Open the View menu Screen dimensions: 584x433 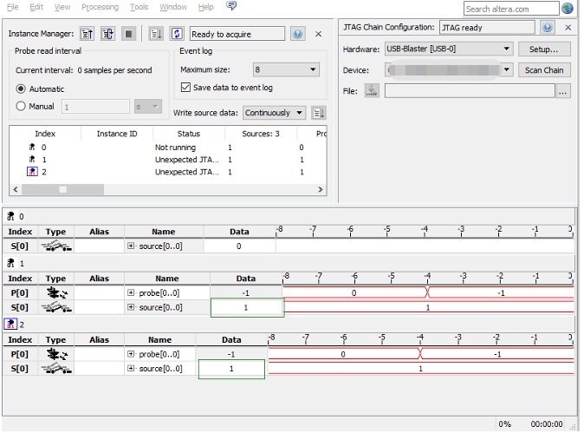[x=62, y=7]
